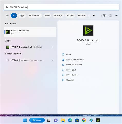Screen dimensions: 122x124
Task: Open the three-dot more options menu
Action: [116, 16]
